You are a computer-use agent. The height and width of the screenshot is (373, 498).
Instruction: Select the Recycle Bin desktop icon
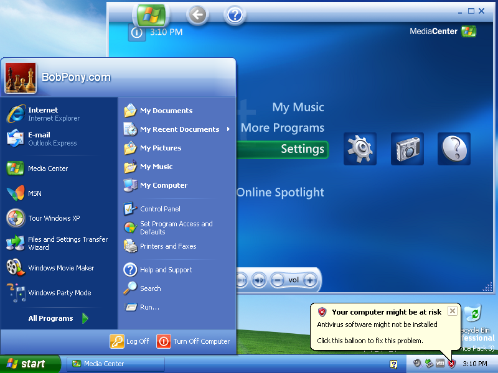click(475, 319)
